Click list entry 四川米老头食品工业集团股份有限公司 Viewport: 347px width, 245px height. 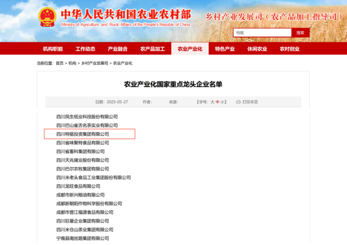(x=93, y=177)
